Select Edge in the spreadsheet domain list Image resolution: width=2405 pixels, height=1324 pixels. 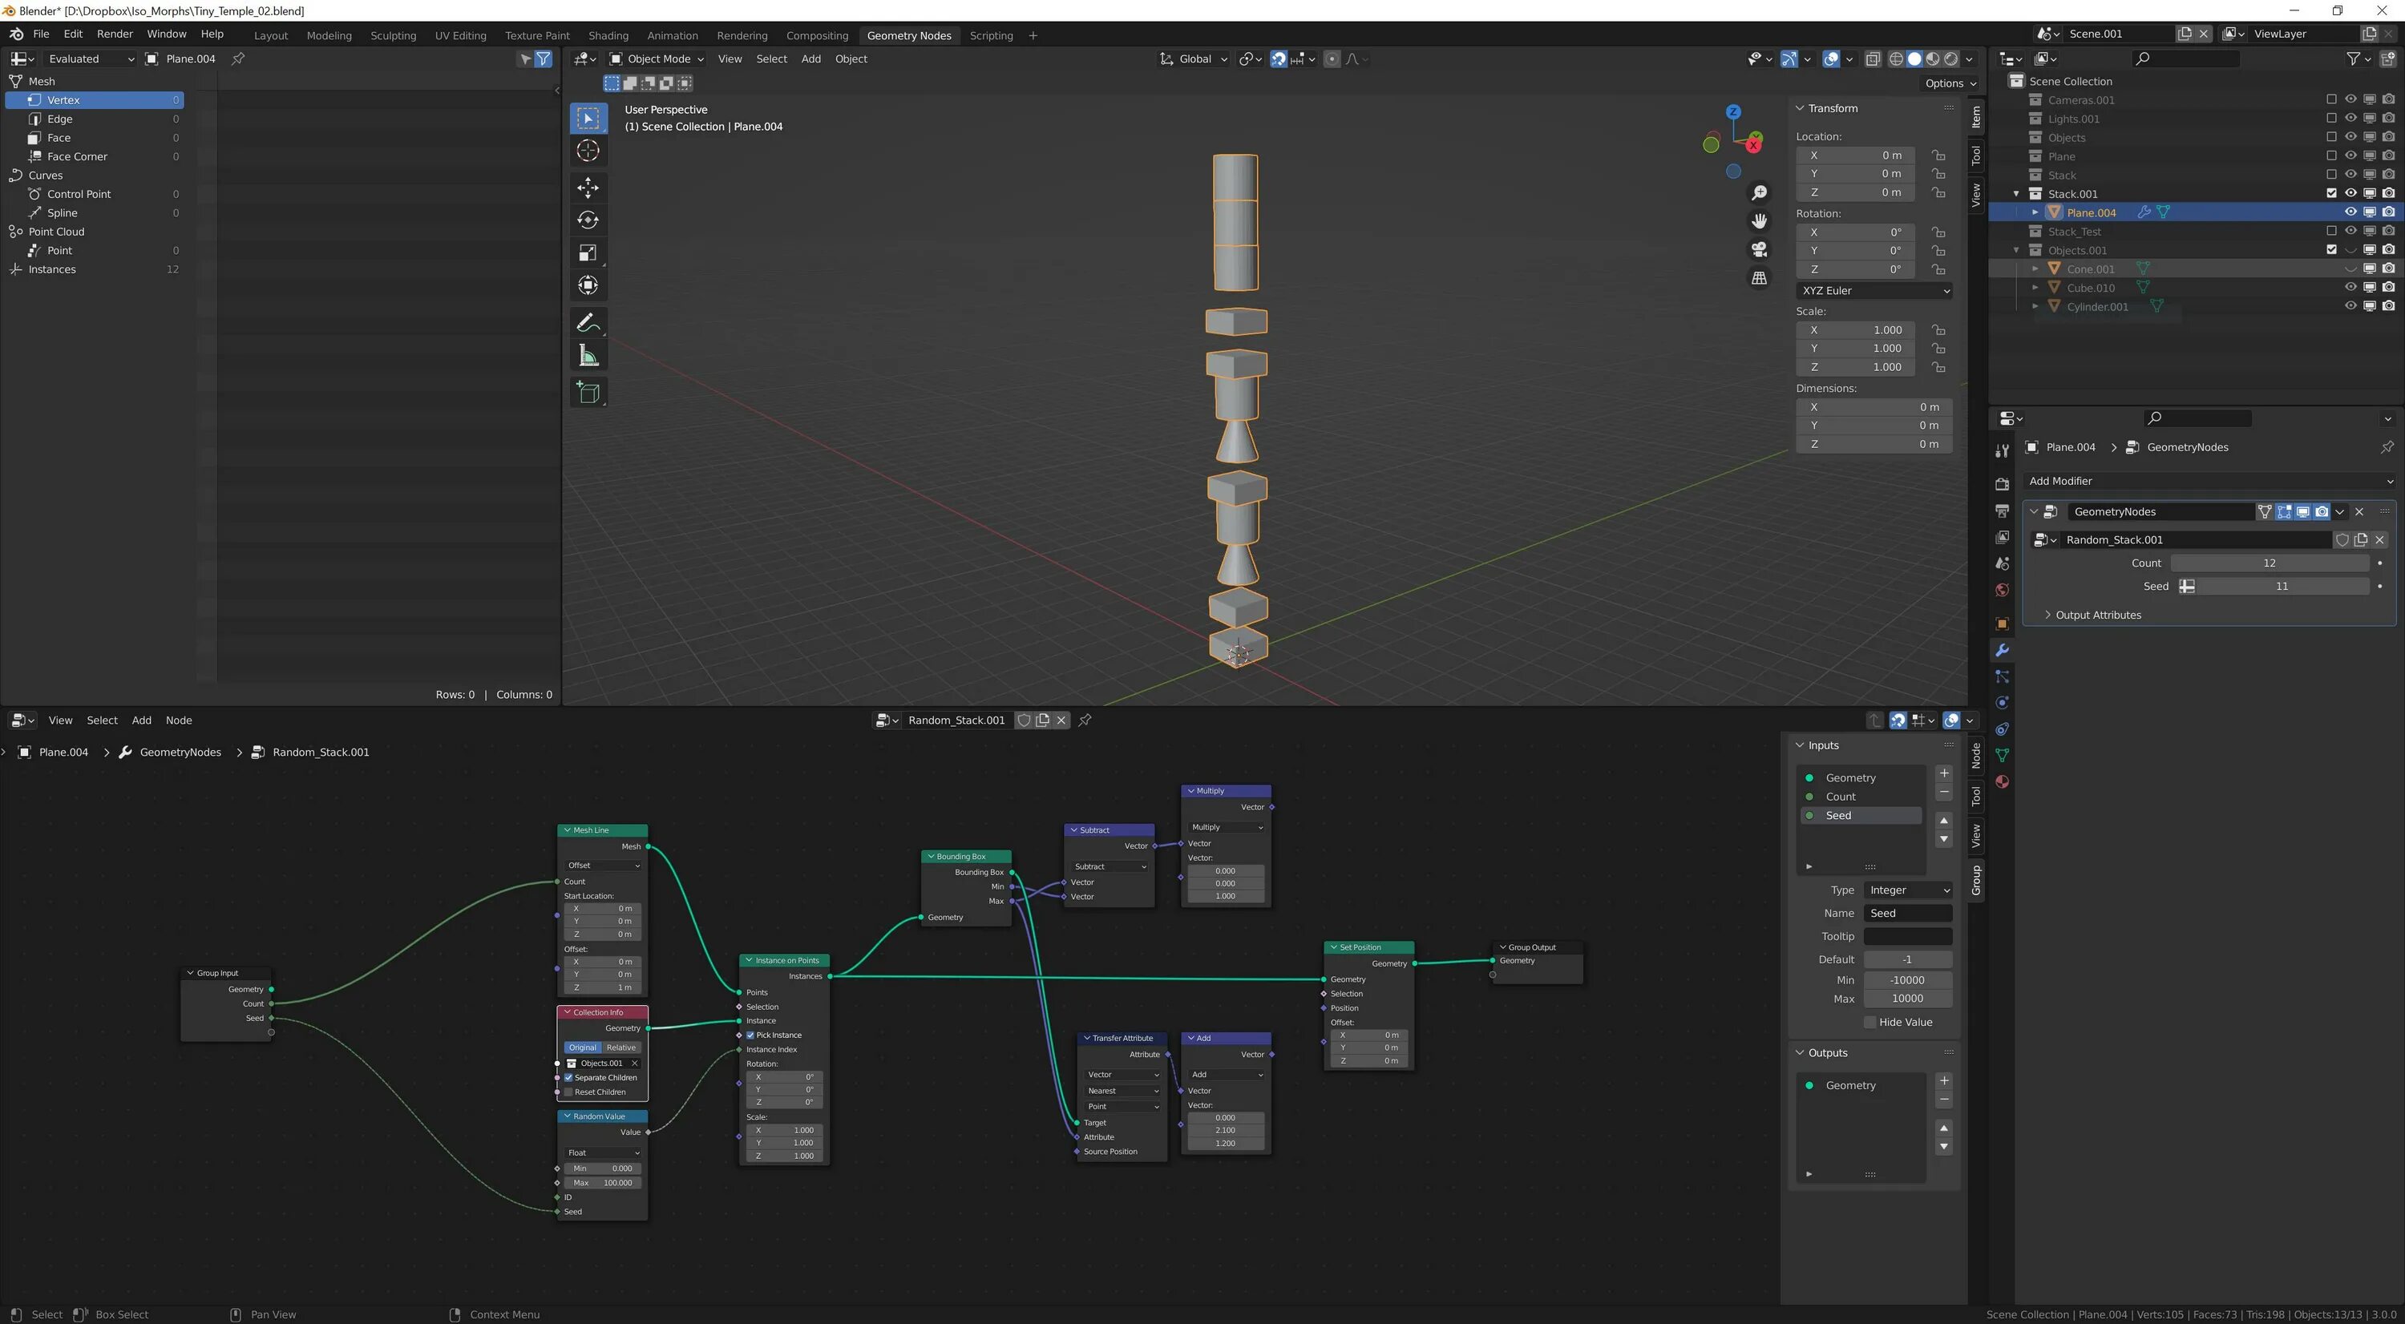pyautogui.click(x=60, y=119)
